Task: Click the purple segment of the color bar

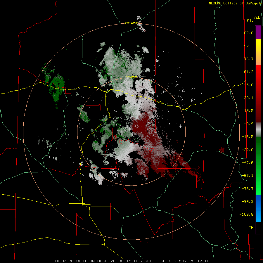Action: point(258,32)
